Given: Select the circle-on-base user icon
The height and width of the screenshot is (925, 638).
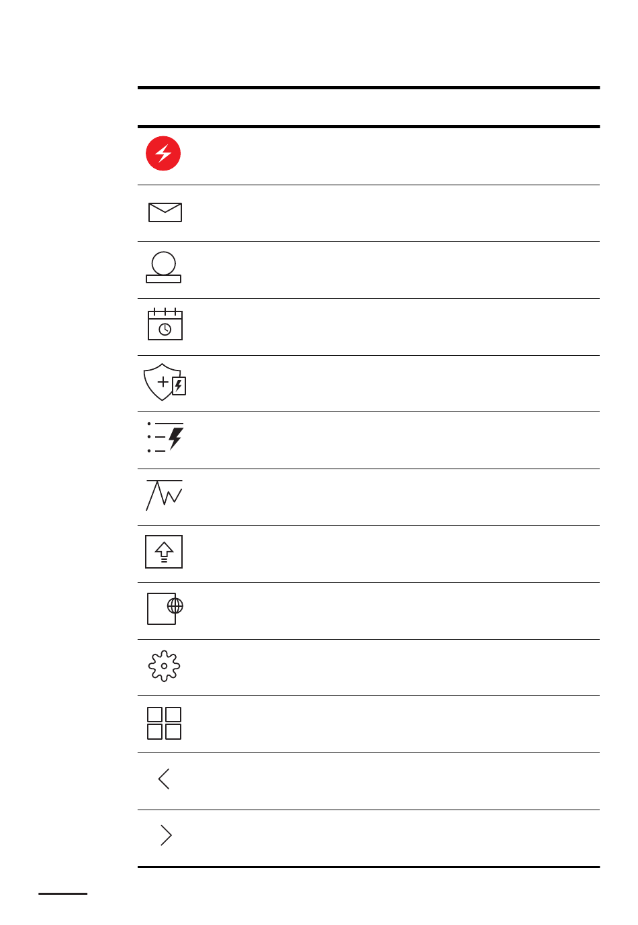Looking at the screenshot, I should (x=164, y=267).
